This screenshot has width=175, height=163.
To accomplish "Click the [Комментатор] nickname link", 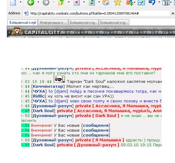I will pyautogui.click(x=48, y=87).
